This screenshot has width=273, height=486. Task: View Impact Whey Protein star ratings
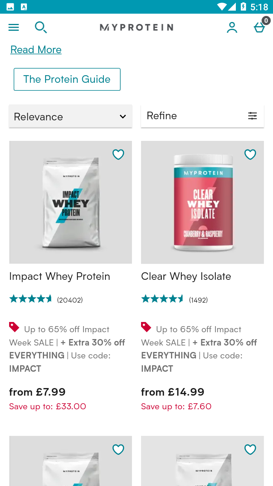31,299
